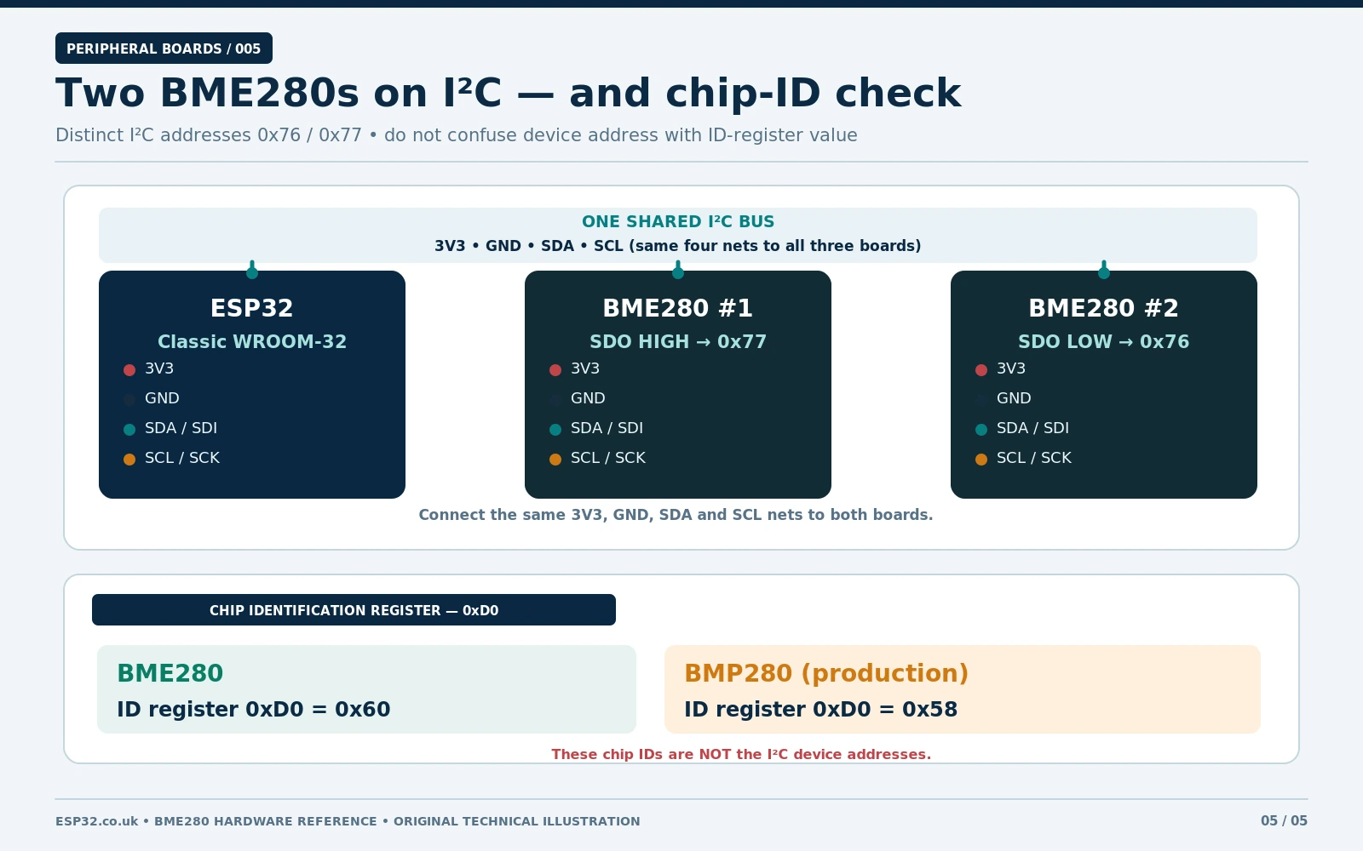Pick the teal SDA dot on BME280 #2
The height and width of the screenshot is (851, 1363).
coord(981,430)
